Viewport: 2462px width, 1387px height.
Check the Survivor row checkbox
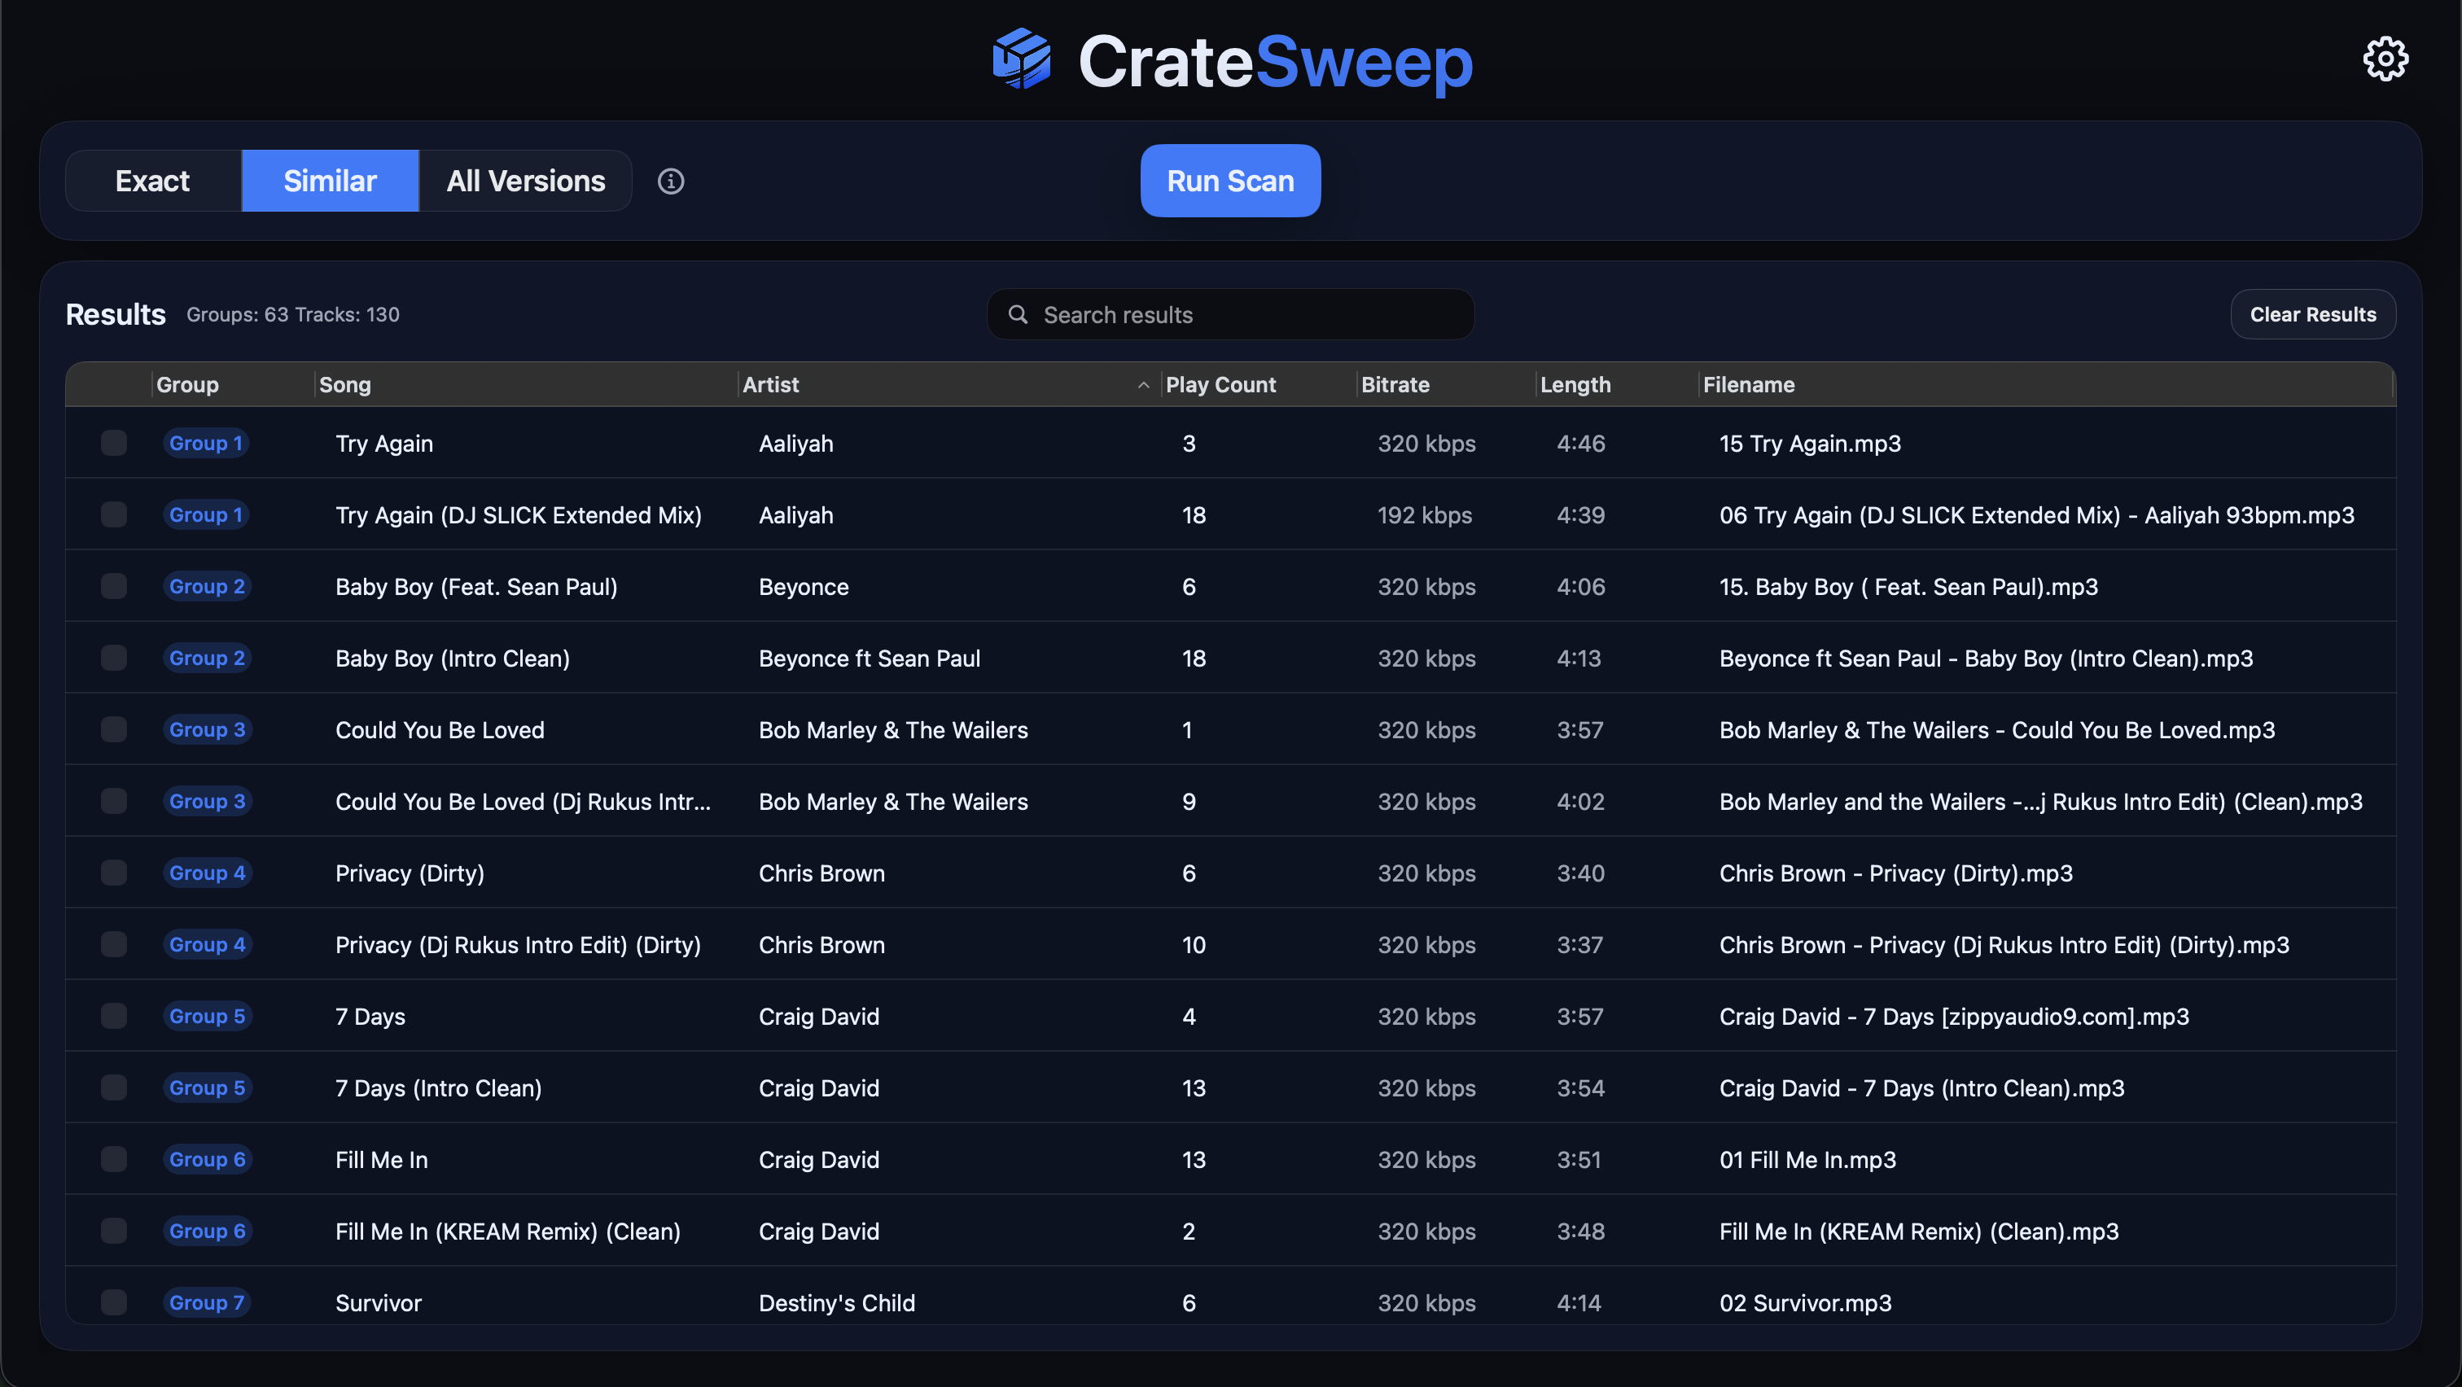[114, 1302]
